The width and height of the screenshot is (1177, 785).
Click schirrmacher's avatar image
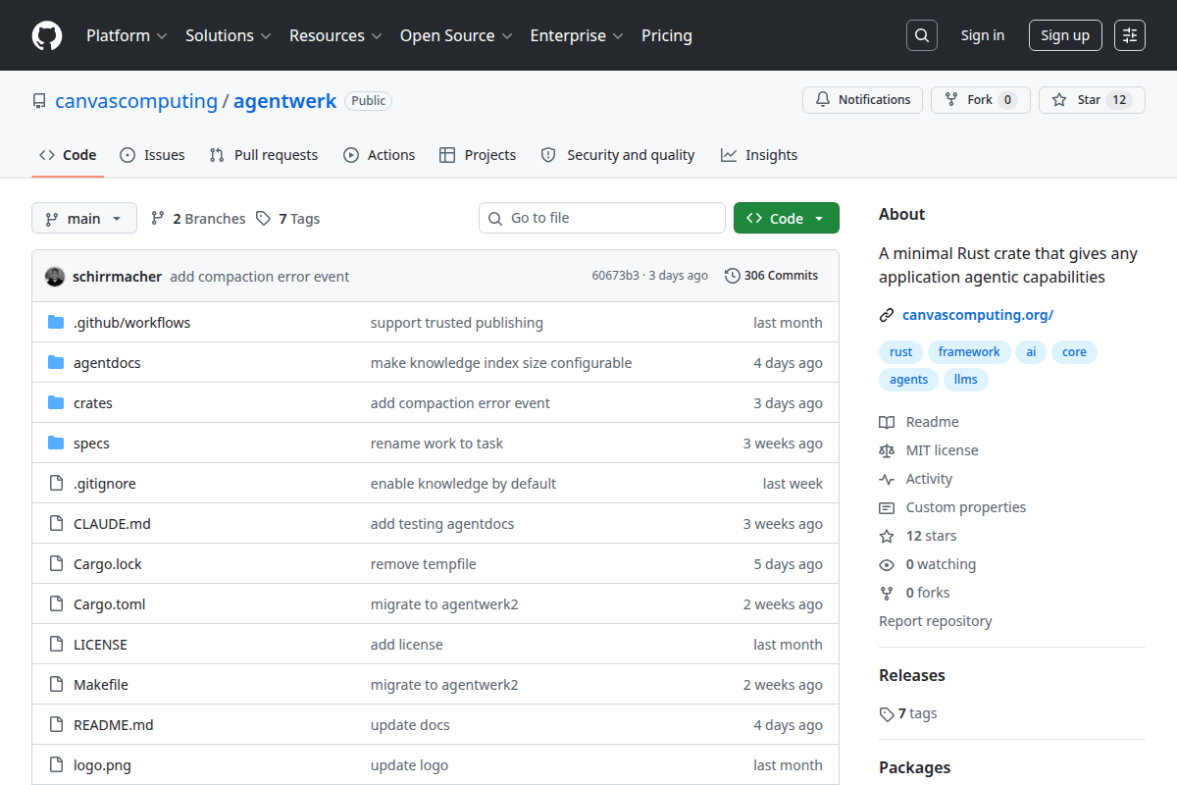click(x=55, y=276)
